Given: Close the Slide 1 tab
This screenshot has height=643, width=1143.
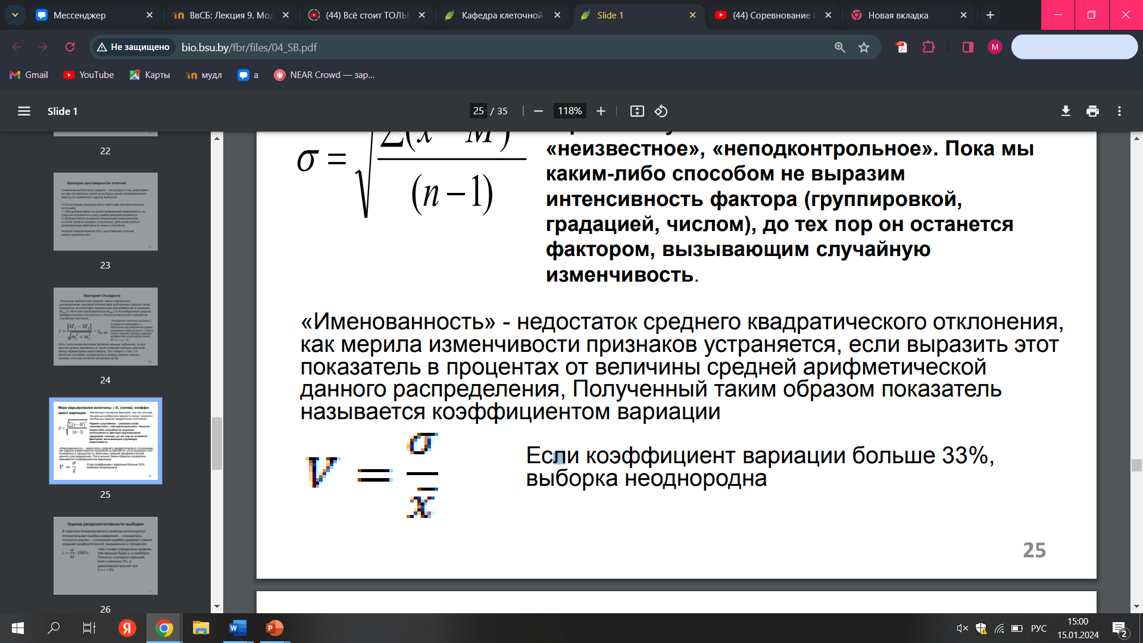Looking at the screenshot, I should point(692,15).
